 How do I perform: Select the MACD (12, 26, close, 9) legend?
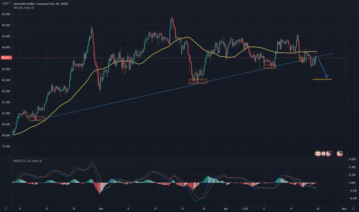point(28,161)
